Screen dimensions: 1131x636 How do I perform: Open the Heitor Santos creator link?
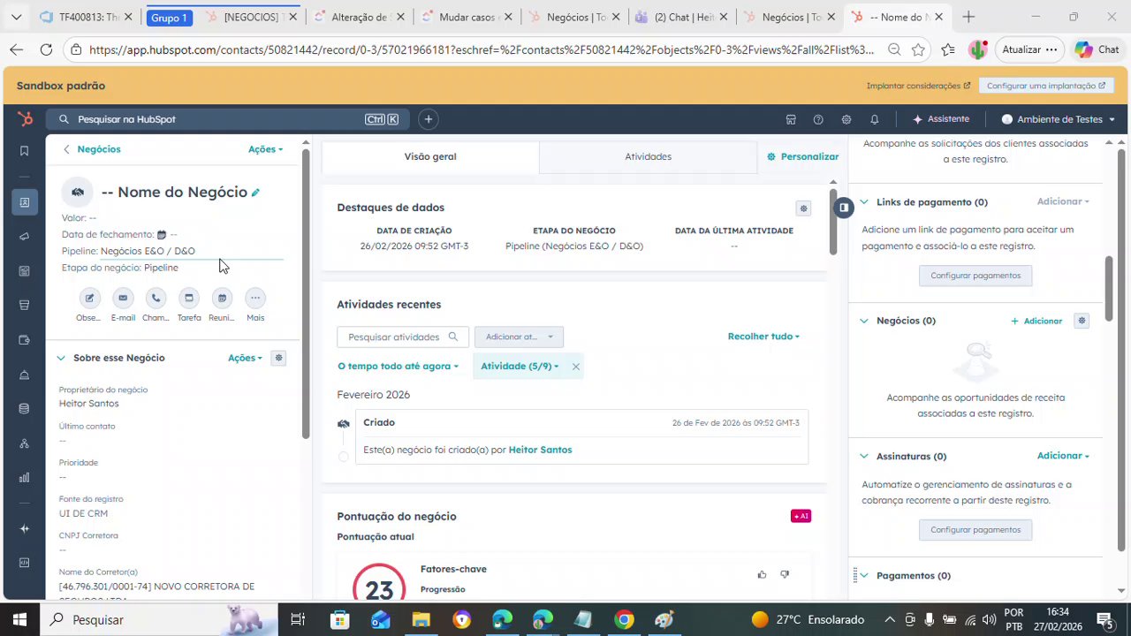click(x=540, y=450)
